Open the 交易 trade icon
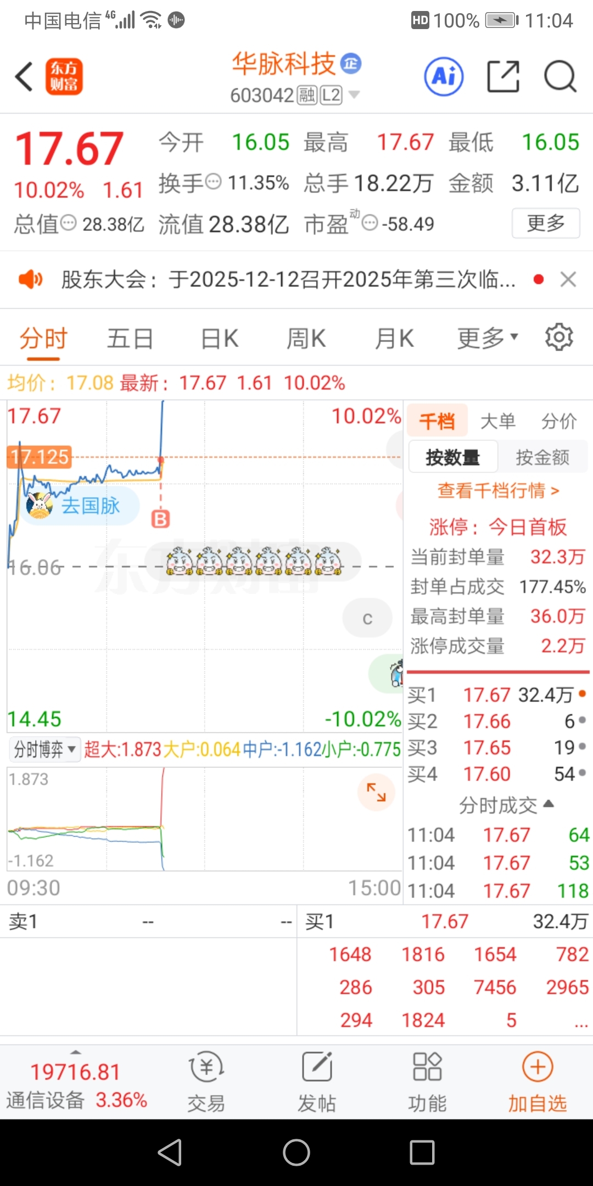 coord(206,1082)
